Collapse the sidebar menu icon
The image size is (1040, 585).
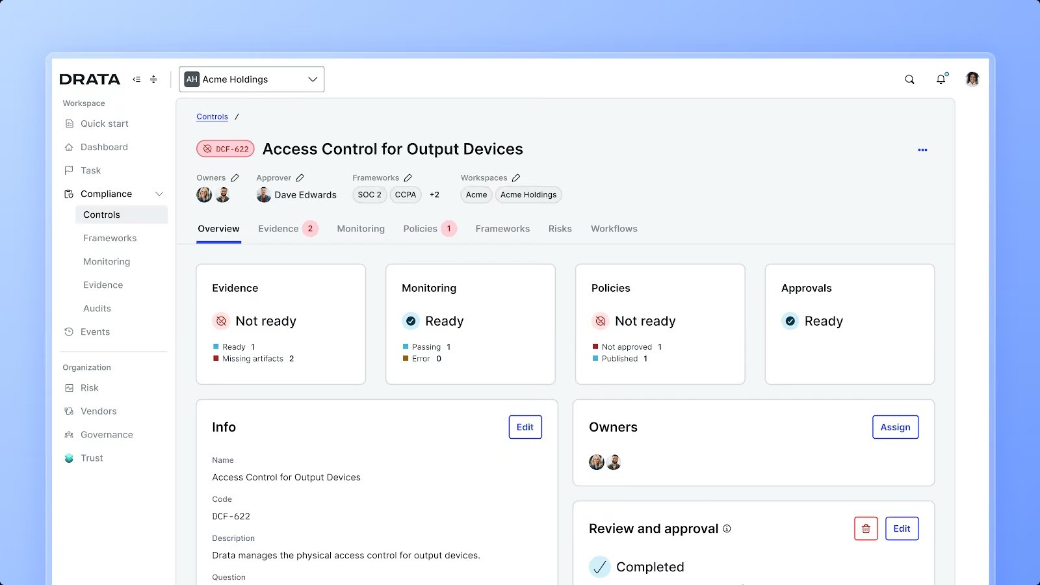tap(136, 79)
